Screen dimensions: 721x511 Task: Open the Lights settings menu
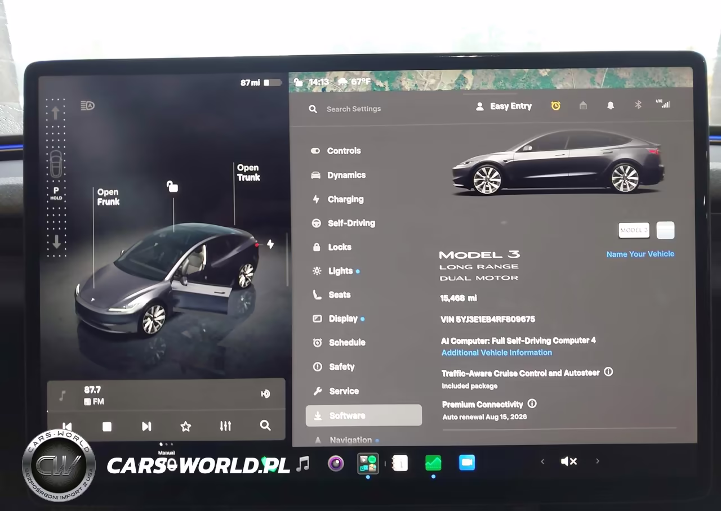pyautogui.click(x=336, y=271)
